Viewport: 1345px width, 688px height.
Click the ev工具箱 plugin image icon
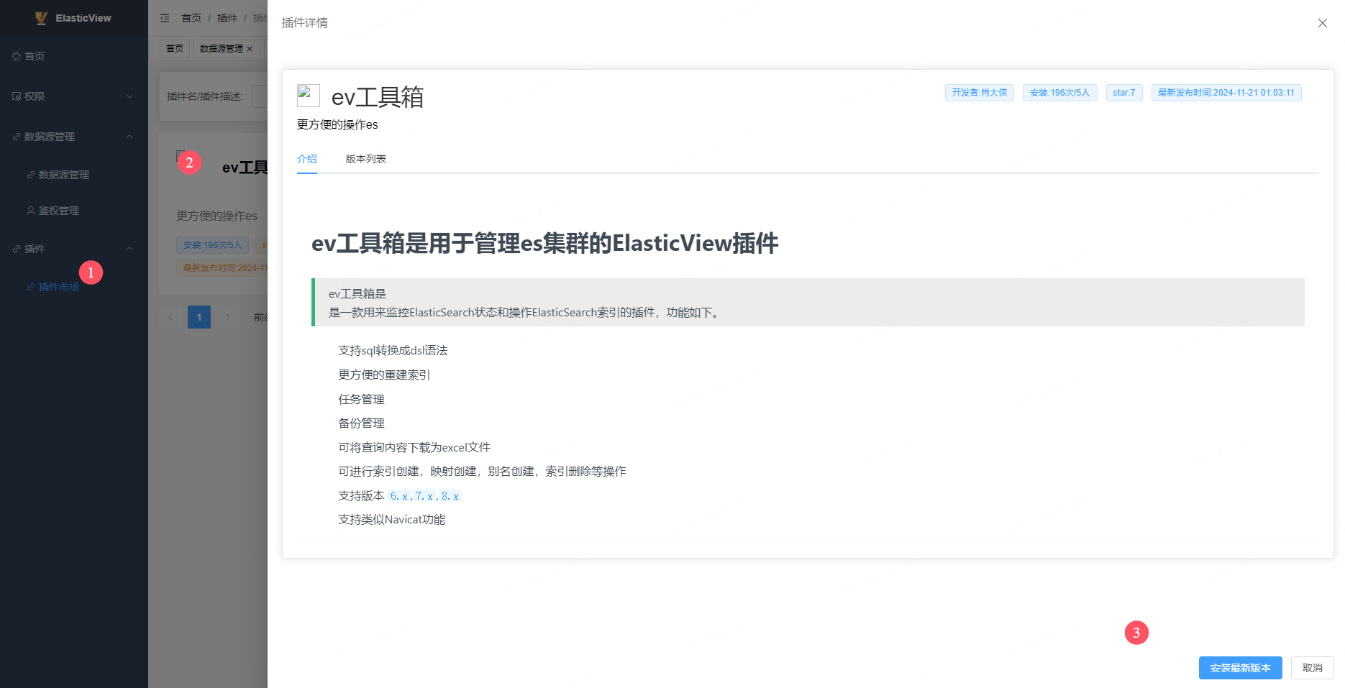coord(308,96)
